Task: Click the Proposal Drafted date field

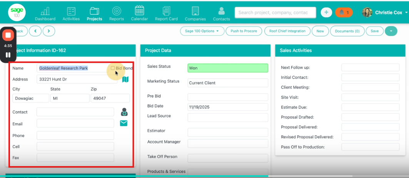Action: (371, 117)
